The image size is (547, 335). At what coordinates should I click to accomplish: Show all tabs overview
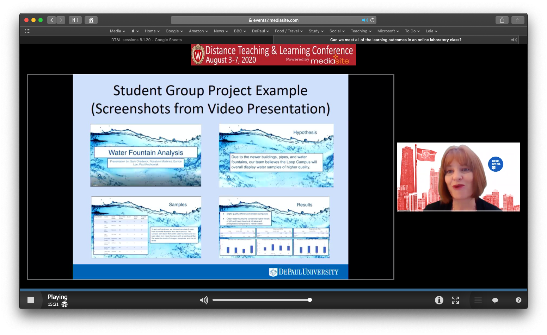coord(518,20)
